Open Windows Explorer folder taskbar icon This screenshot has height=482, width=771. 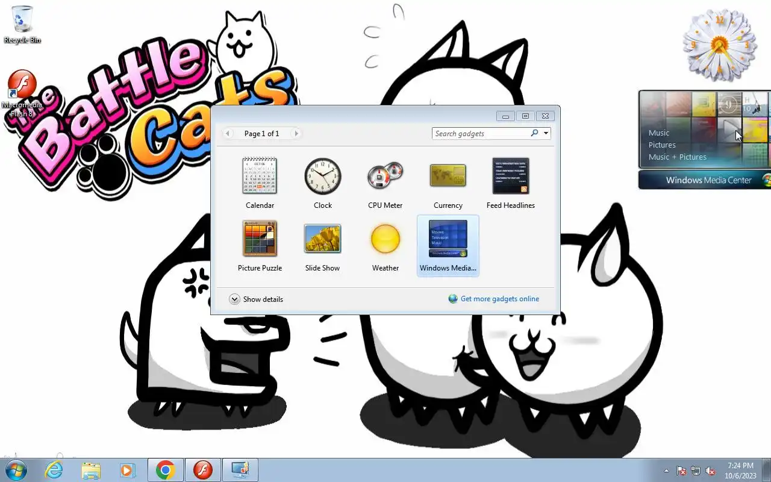[91, 470]
